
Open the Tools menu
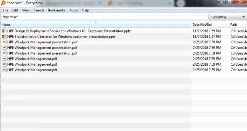[x=73, y=10]
